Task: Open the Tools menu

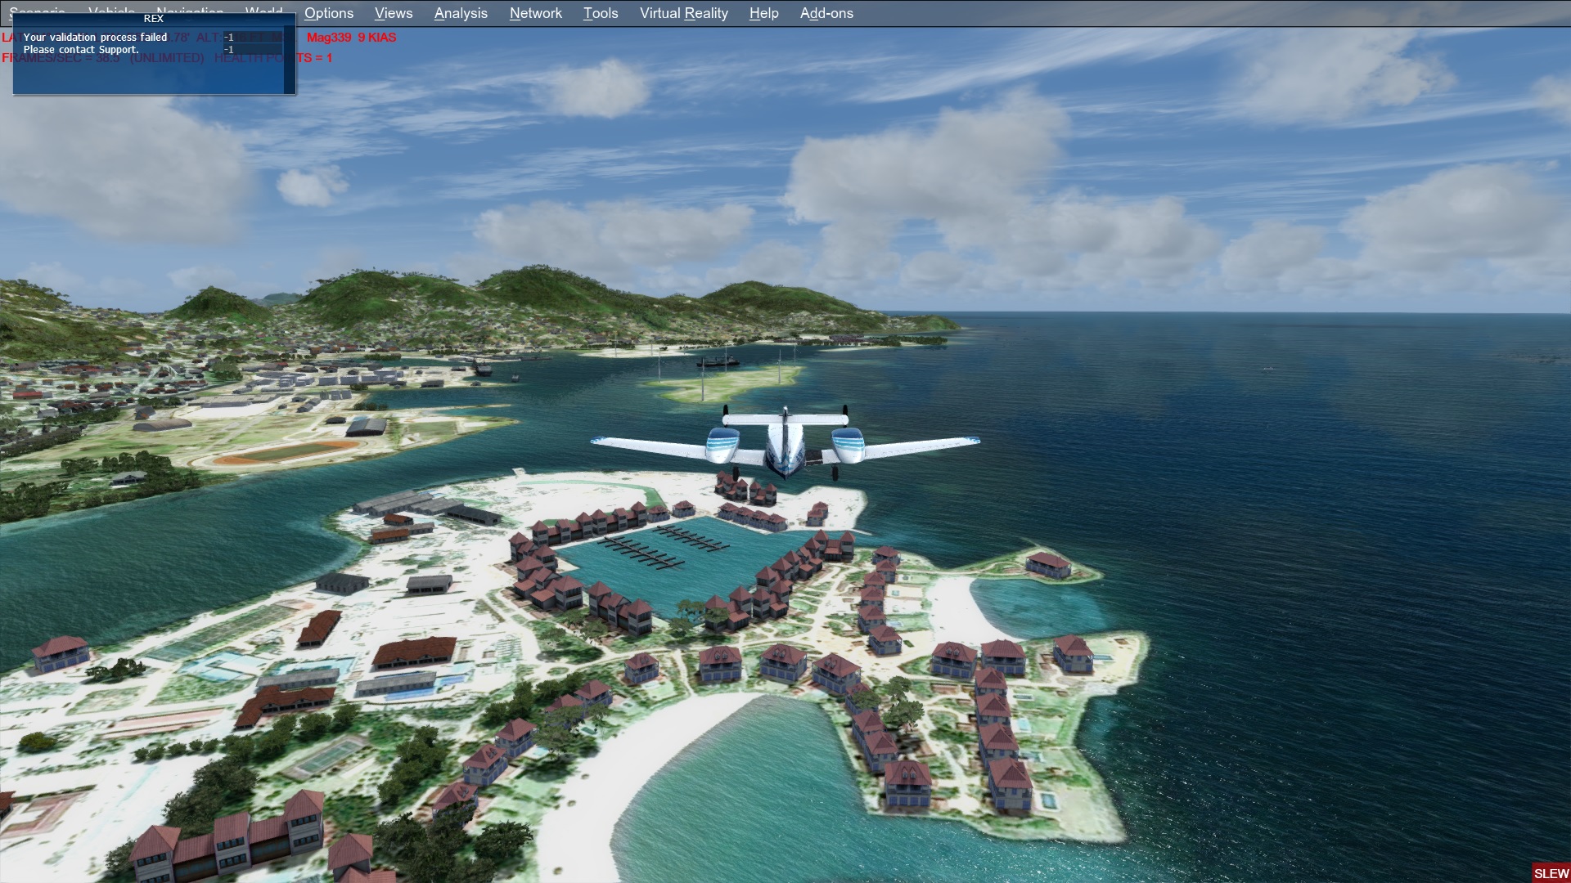Action: 601,13
